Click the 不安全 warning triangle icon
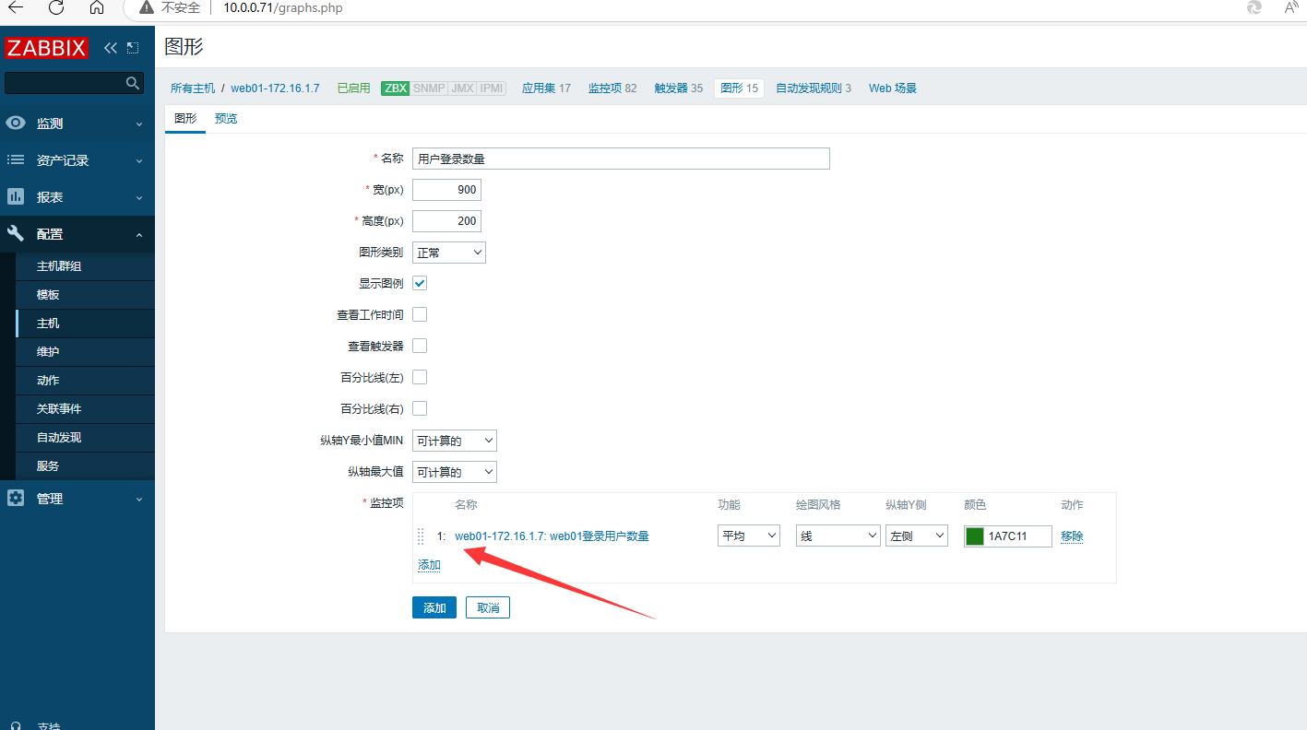This screenshot has width=1307, height=730. [x=147, y=7]
